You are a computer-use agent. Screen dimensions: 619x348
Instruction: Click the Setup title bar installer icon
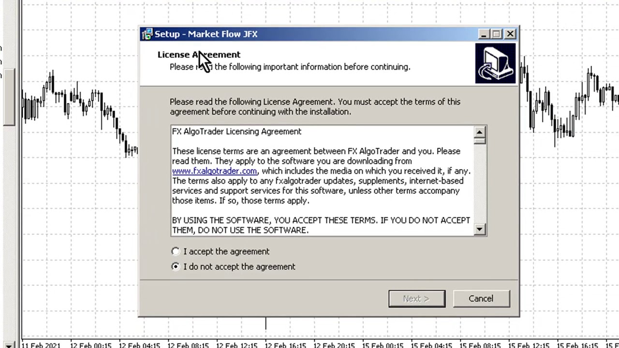coord(147,34)
